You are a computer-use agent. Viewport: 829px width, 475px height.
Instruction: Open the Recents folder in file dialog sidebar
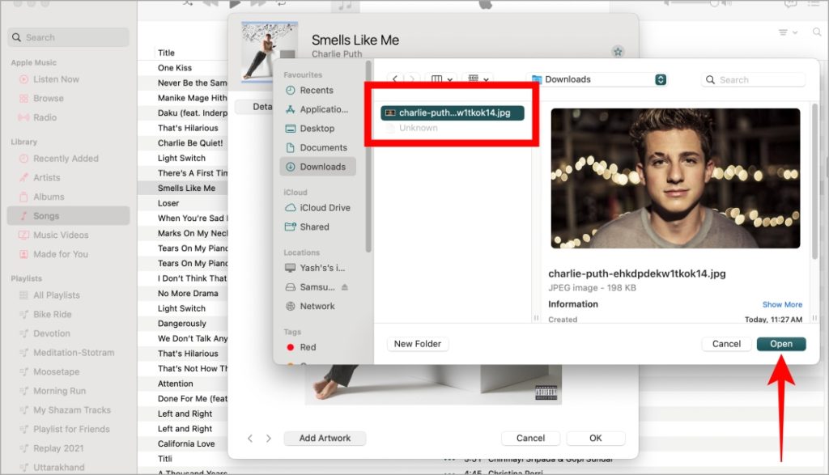(317, 91)
